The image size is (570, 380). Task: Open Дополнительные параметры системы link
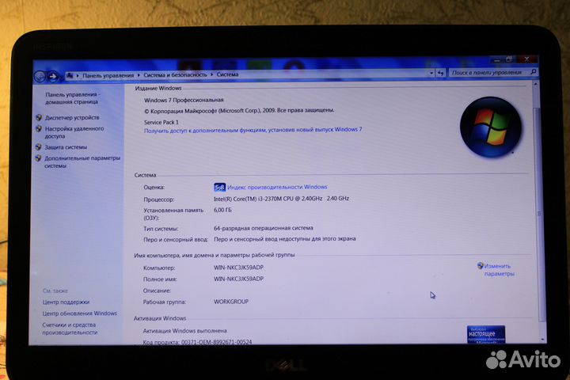82,161
